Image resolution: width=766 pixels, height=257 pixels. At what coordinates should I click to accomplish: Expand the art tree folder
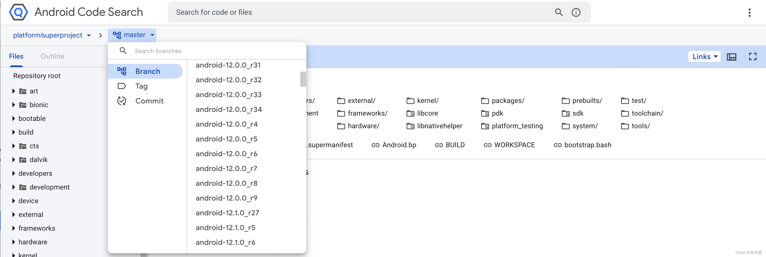13,91
